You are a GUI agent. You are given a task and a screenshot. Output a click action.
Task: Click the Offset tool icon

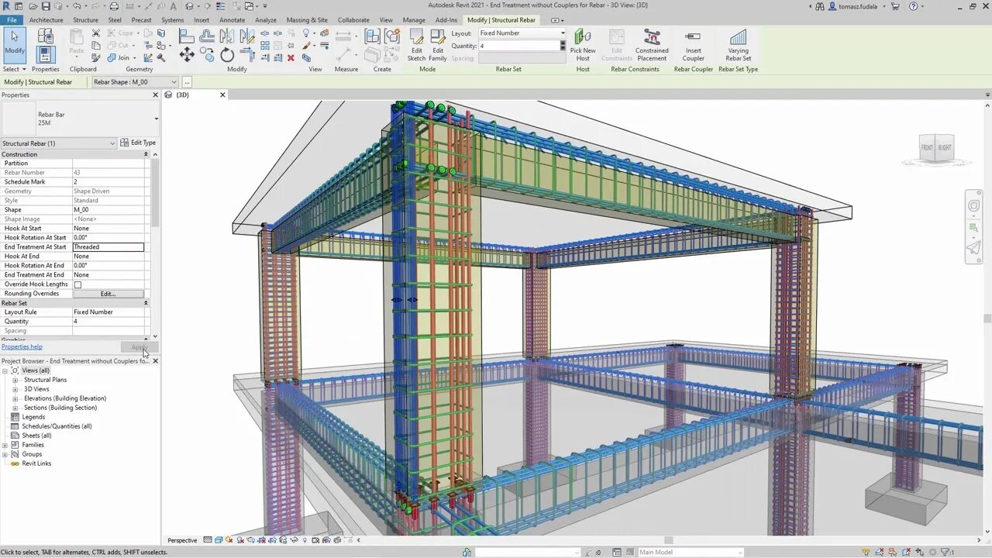point(207,36)
